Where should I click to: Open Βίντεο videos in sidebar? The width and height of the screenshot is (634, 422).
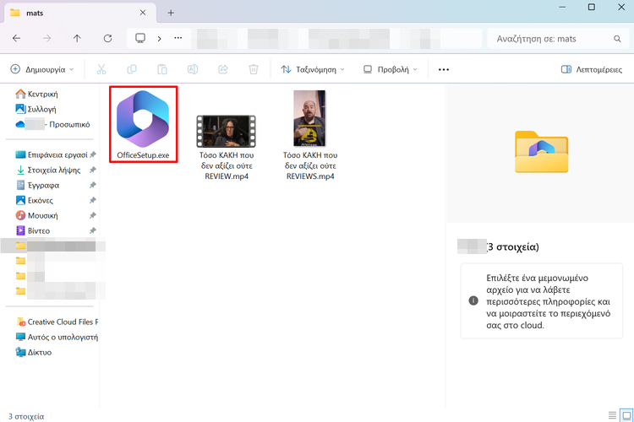33,230
